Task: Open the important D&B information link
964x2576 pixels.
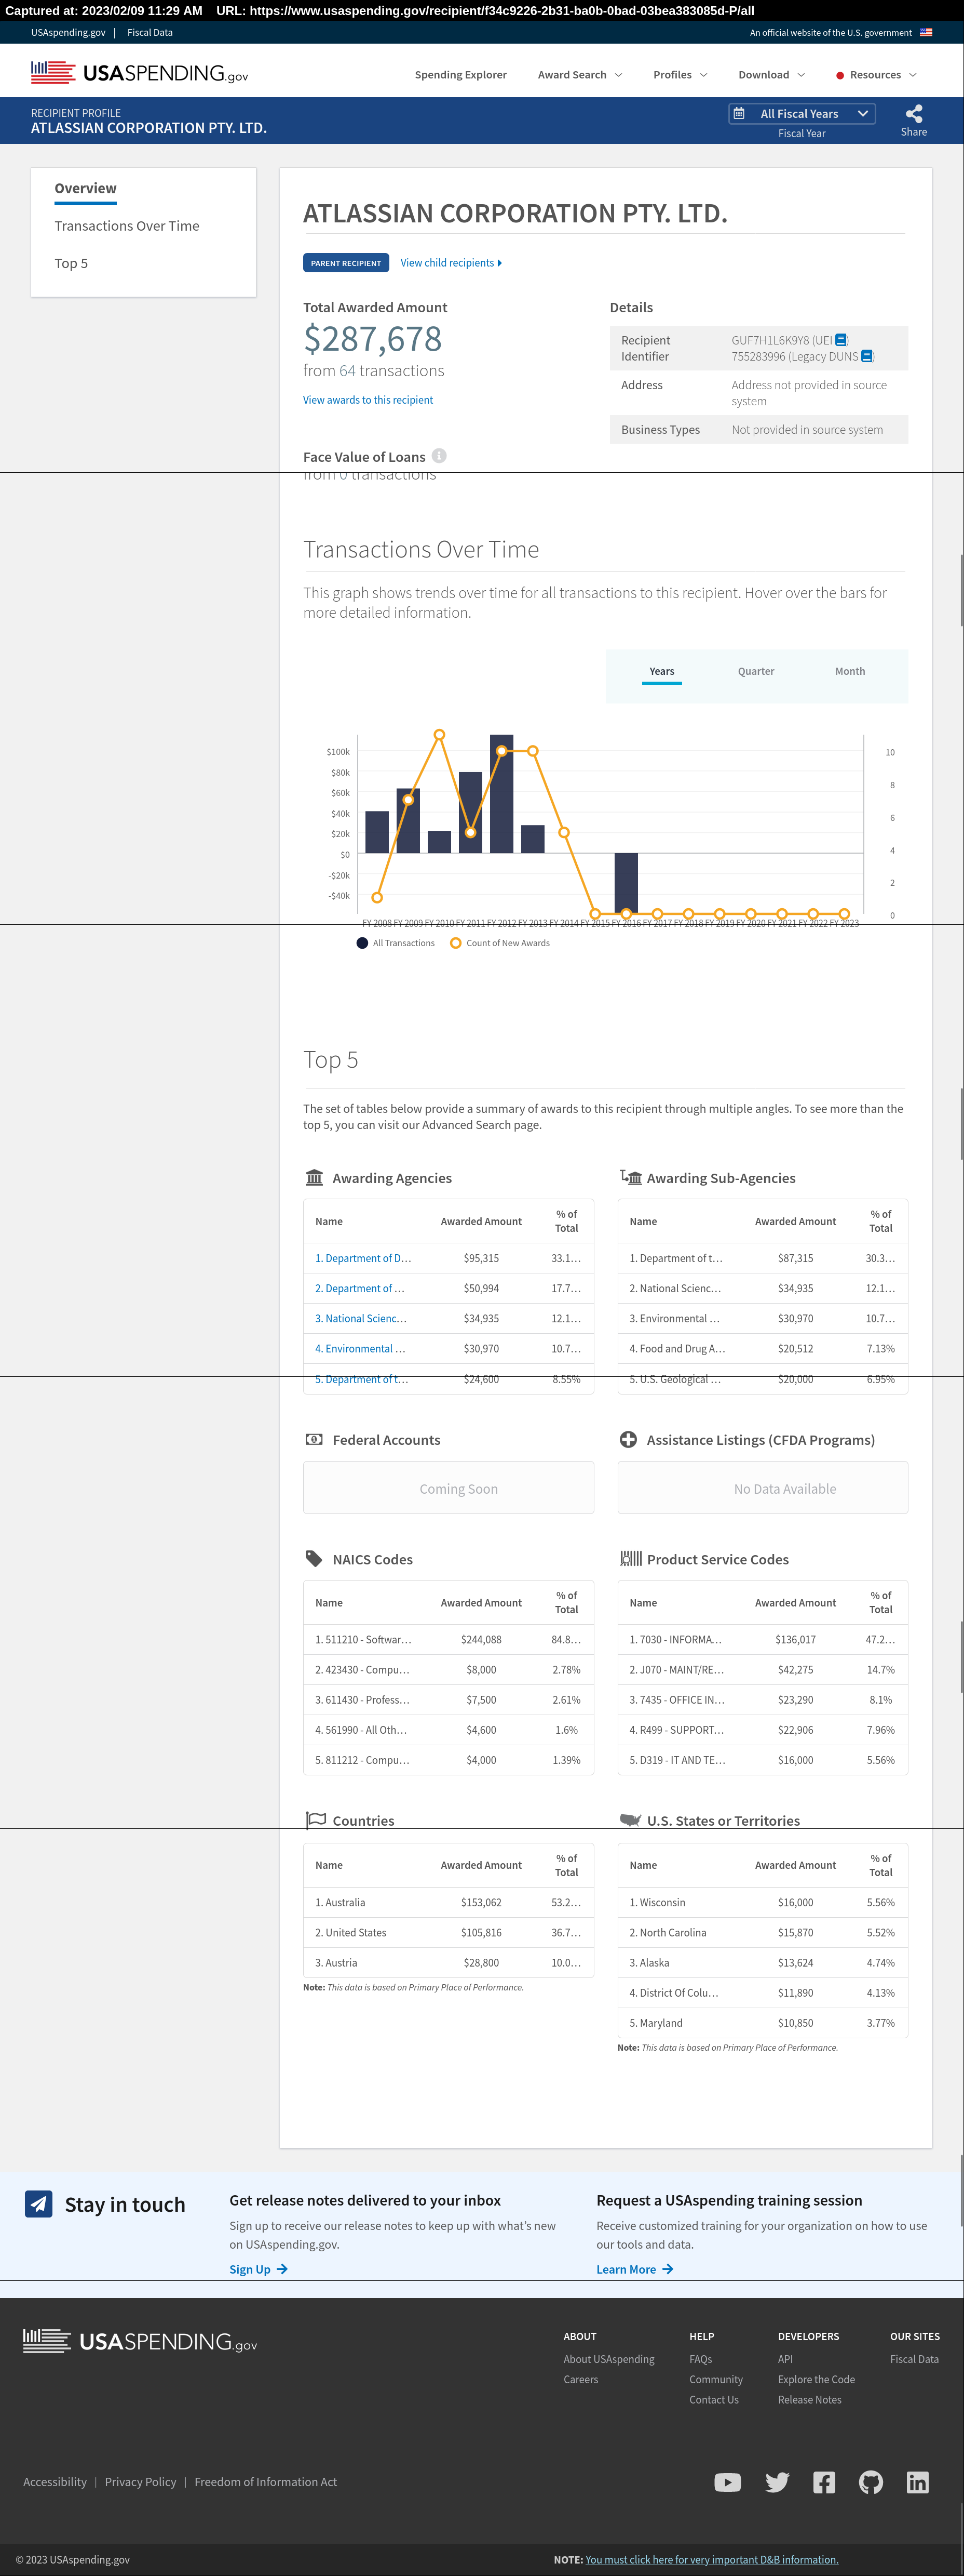Action: point(711,2559)
